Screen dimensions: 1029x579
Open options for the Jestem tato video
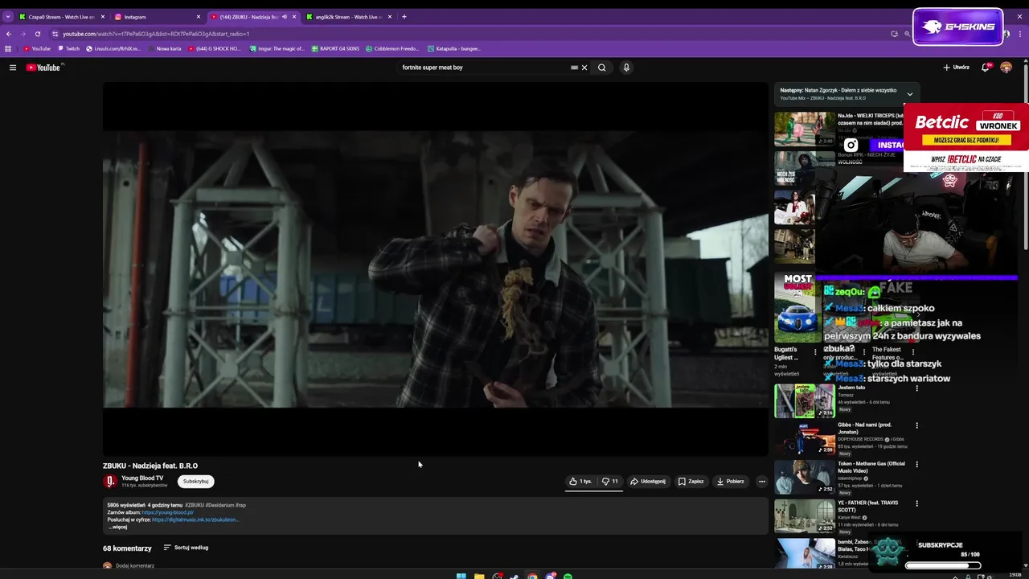916,388
